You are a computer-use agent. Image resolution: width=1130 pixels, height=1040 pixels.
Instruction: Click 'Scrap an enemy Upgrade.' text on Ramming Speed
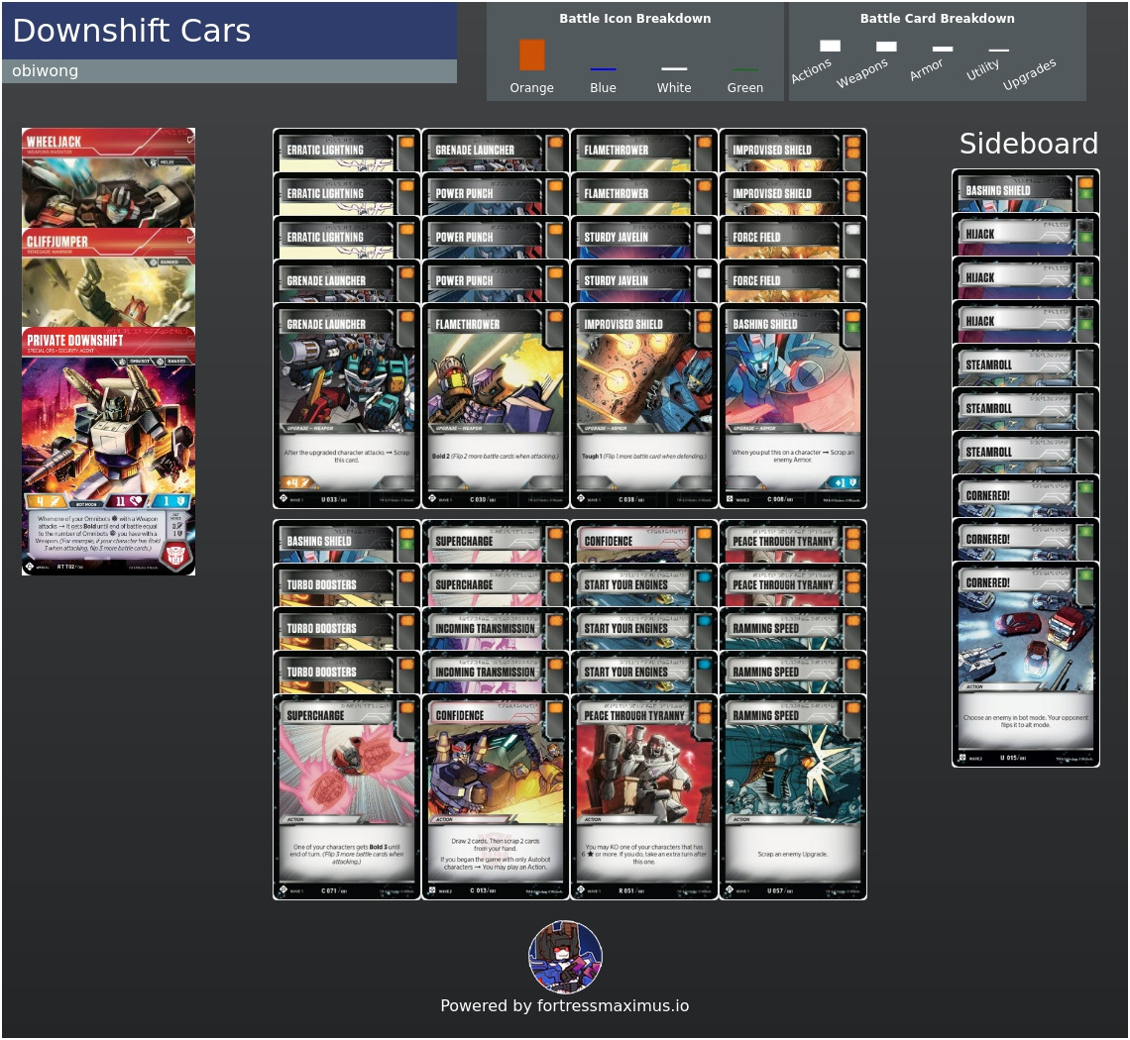point(793,854)
